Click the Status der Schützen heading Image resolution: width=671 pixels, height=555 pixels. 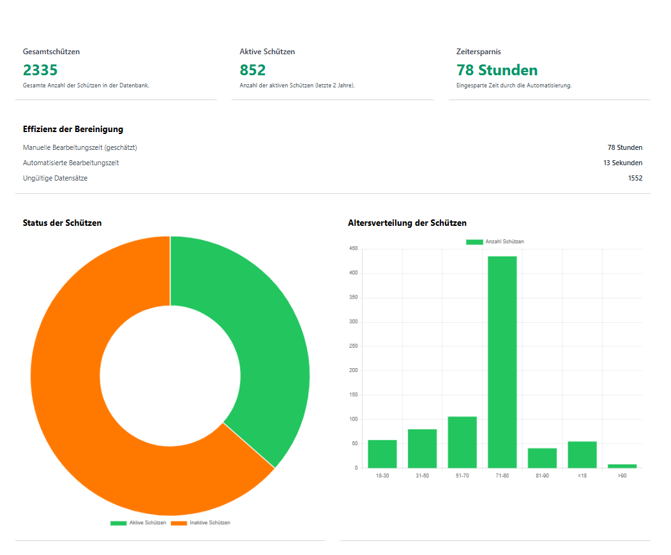coord(62,223)
